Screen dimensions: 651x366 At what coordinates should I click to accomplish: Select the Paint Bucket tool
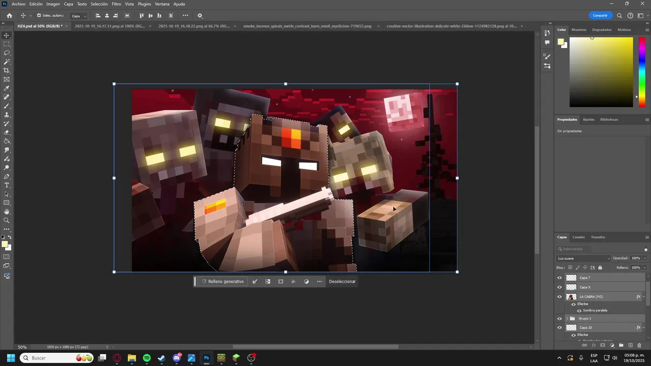(x=7, y=141)
